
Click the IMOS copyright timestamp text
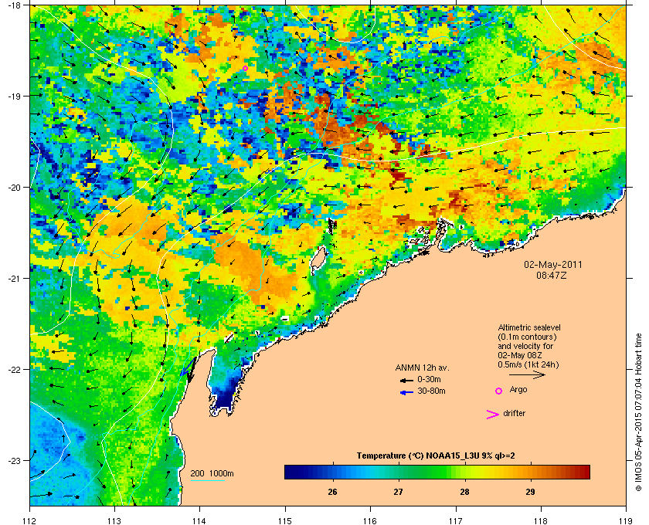(x=638, y=413)
